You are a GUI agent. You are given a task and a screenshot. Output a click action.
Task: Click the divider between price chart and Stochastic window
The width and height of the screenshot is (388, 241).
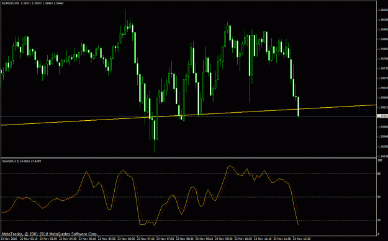click(x=189, y=157)
